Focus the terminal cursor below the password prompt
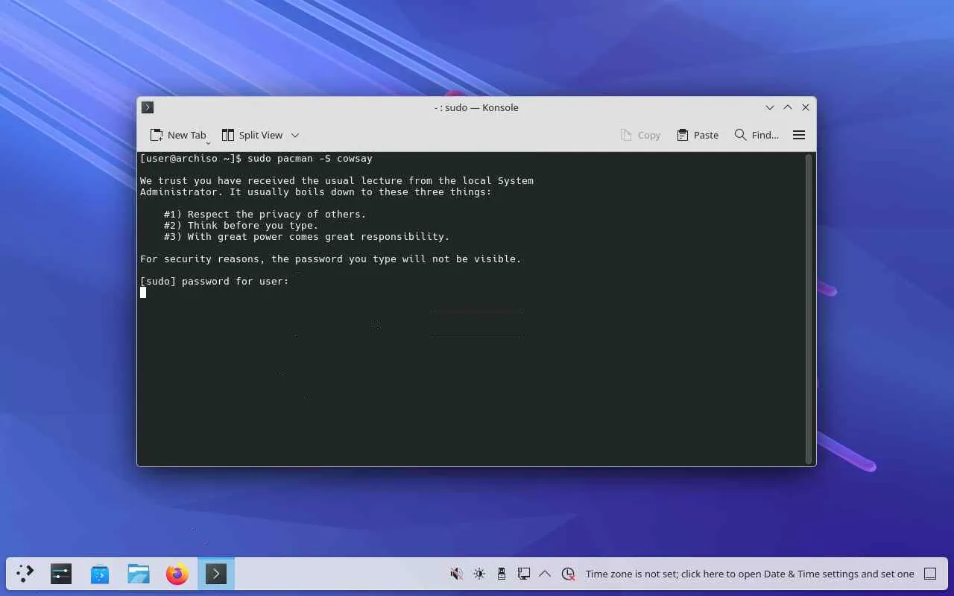The image size is (954, 596). [x=143, y=293]
